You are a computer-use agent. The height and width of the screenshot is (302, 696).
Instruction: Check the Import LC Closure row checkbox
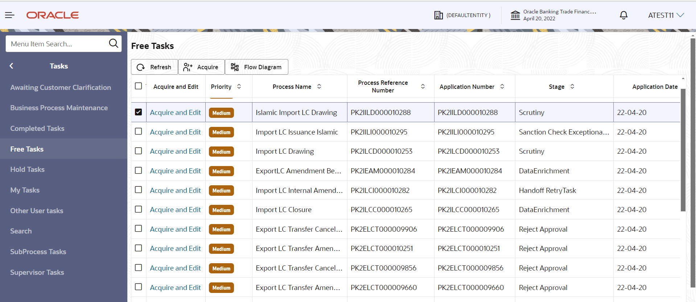[138, 209]
